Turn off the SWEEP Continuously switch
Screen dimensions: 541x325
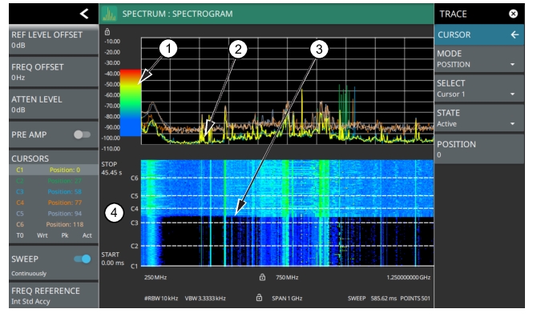pyautogui.click(x=82, y=259)
